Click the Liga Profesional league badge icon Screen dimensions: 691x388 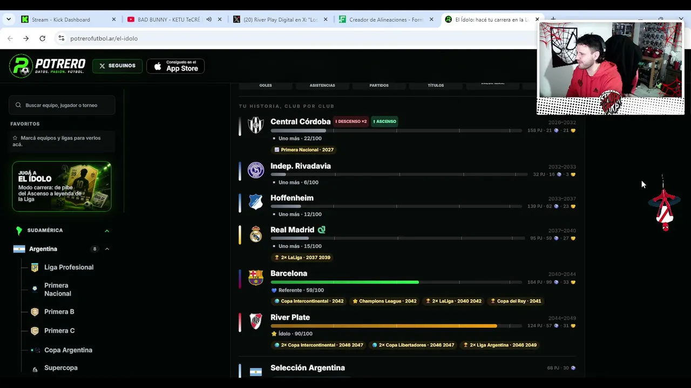pyautogui.click(x=35, y=267)
